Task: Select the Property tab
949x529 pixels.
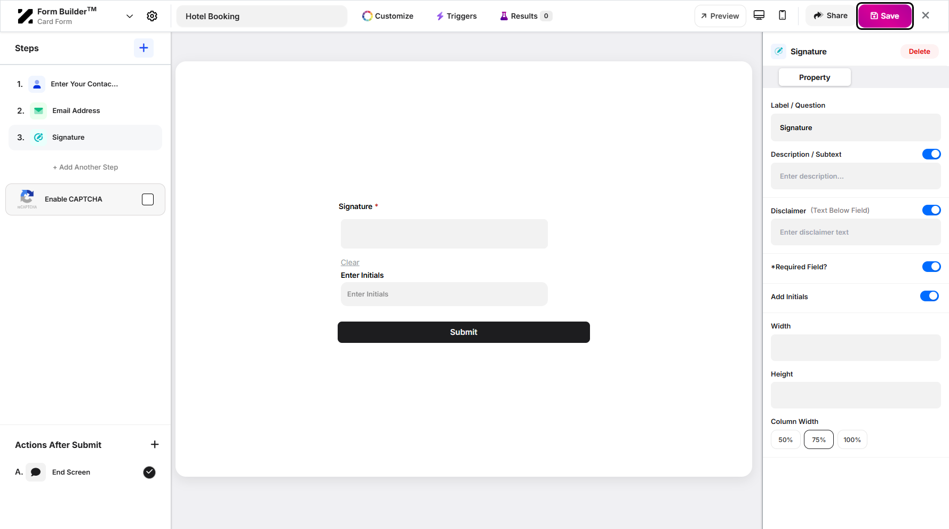Action: pyautogui.click(x=815, y=77)
